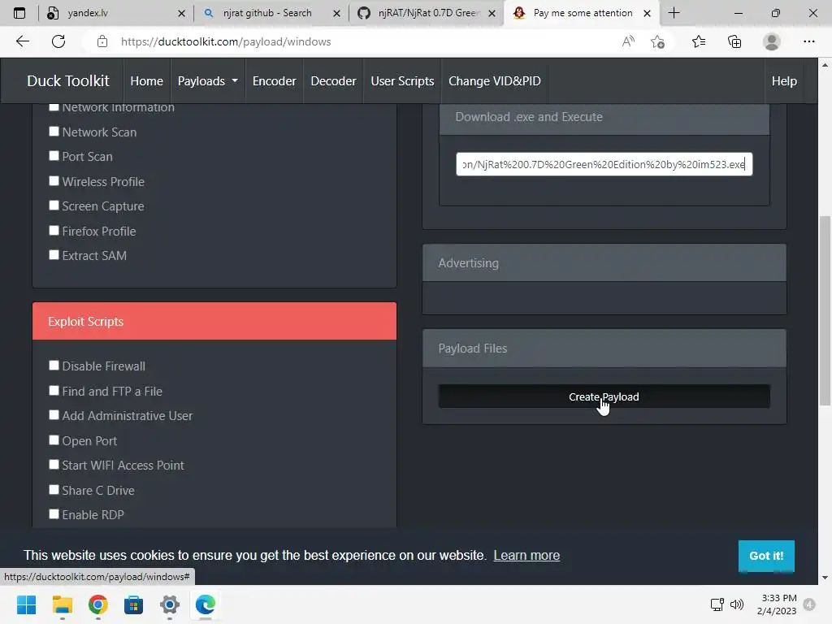Dismiss cookies with Got it! button

point(766,556)
